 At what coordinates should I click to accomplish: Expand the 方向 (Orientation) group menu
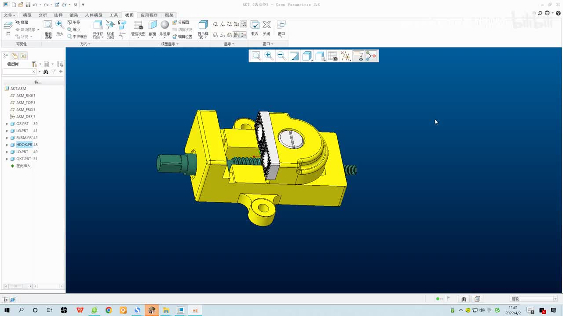(85, 44)
